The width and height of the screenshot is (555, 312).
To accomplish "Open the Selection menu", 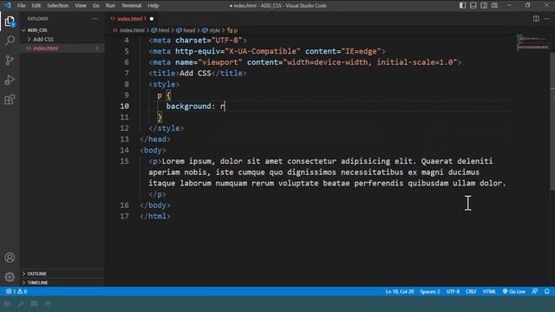I will tap(58, 5).
